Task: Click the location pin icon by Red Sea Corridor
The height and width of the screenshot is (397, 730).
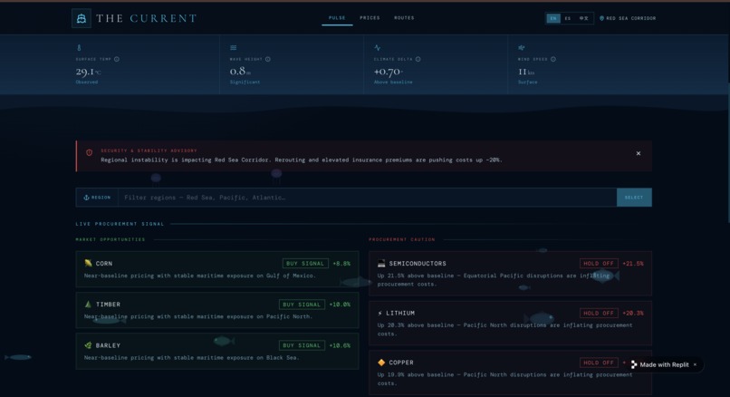Action: pos(601,18)
